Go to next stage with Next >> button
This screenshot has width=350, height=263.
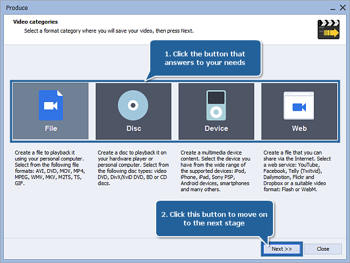(x=282, y=249)
